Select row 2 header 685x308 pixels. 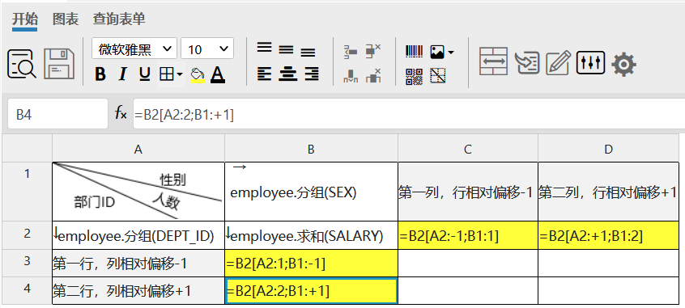pos(27,235)
